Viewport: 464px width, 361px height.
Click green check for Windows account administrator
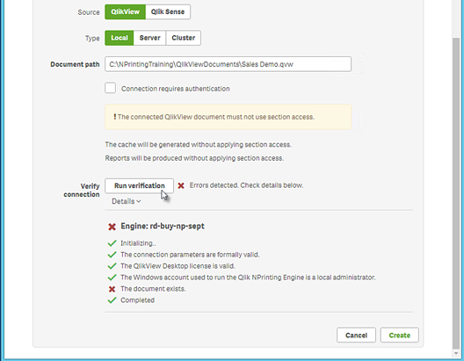[112, 278]
